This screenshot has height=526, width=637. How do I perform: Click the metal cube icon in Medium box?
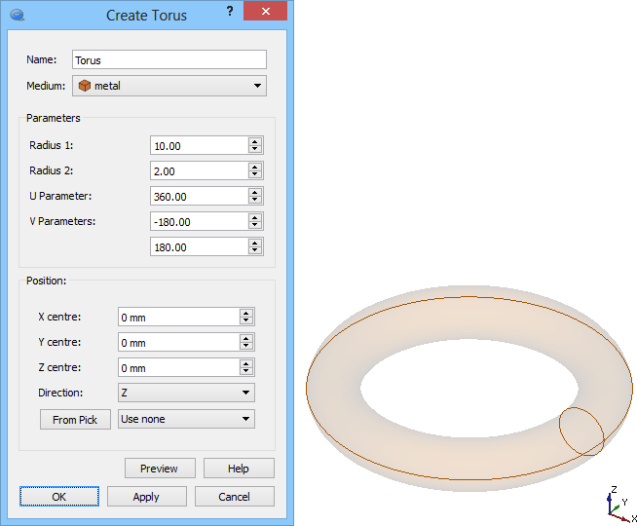pyautogui.click(x=85, y=86)
